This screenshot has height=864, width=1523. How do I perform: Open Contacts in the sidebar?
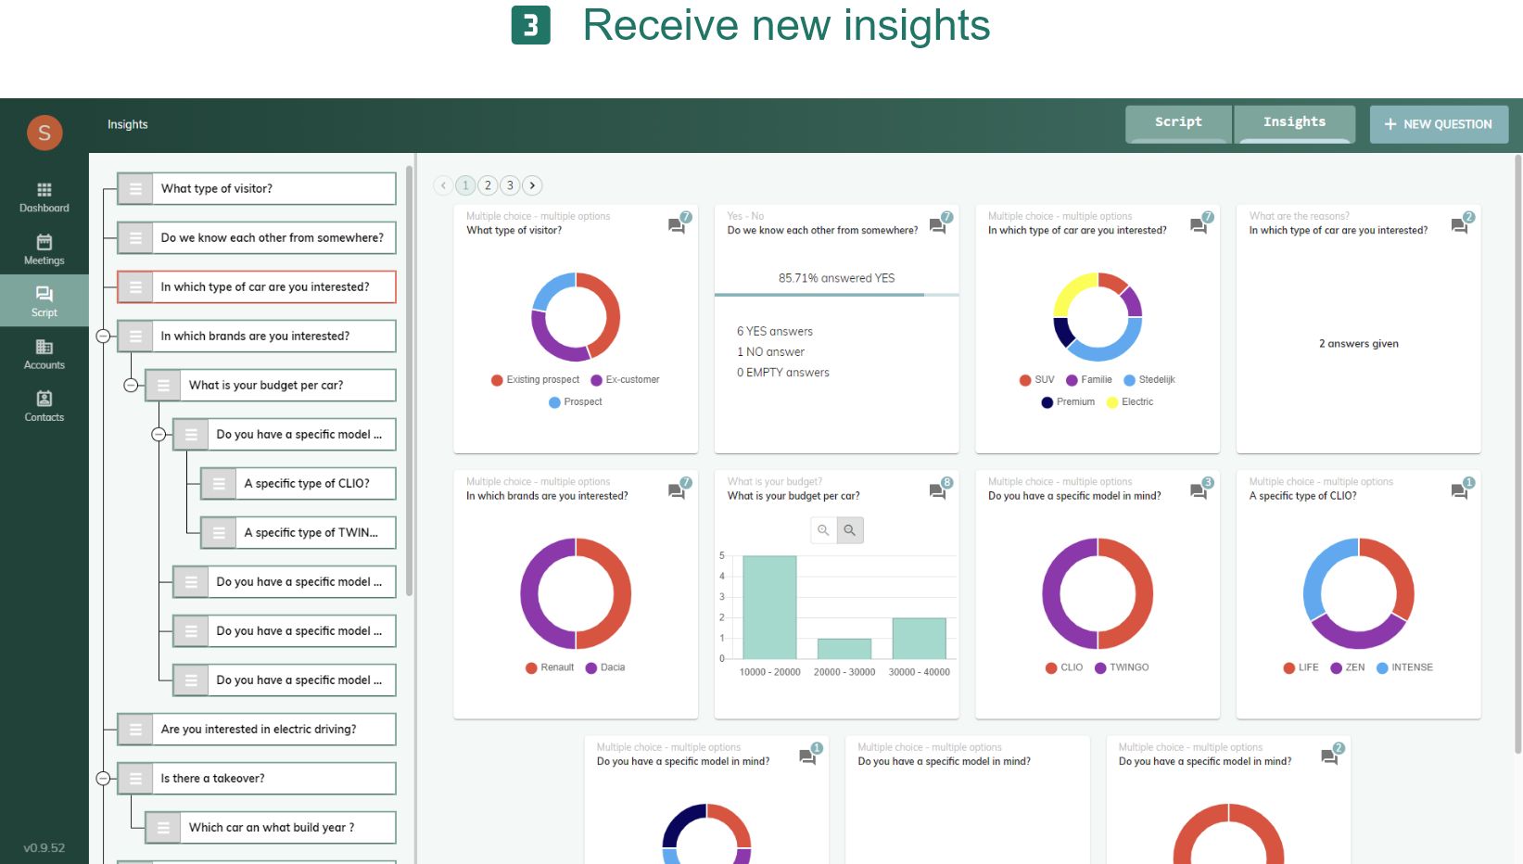(x=44, y=406)
